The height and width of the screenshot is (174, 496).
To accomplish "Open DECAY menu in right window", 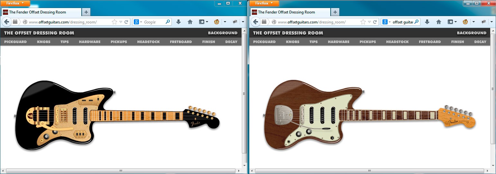I will click(480, 42).
